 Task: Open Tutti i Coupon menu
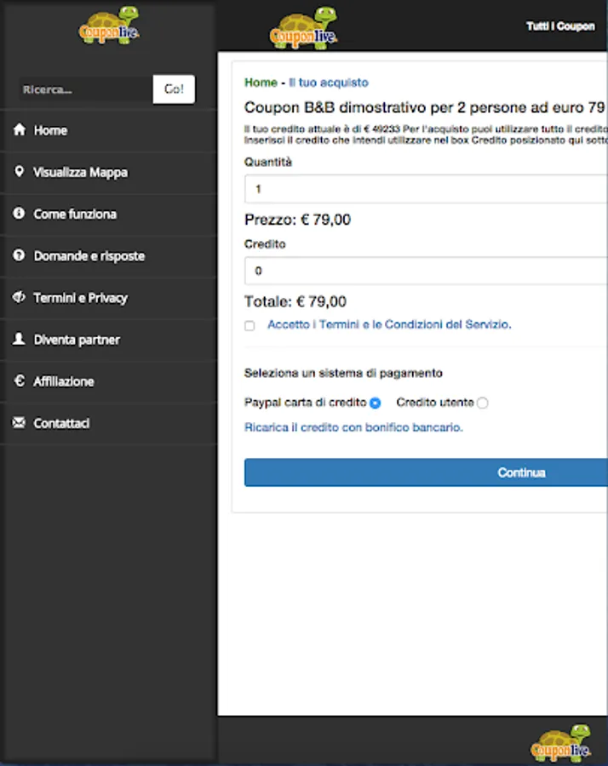click(x=560, y=26)
